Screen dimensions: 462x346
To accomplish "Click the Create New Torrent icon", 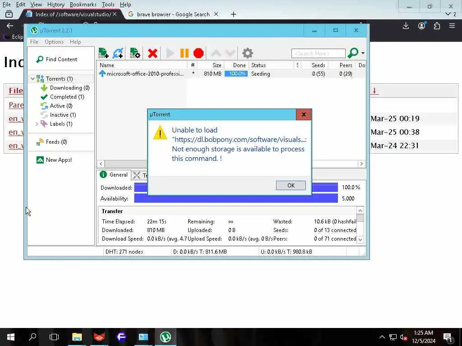I will point(135,53).
